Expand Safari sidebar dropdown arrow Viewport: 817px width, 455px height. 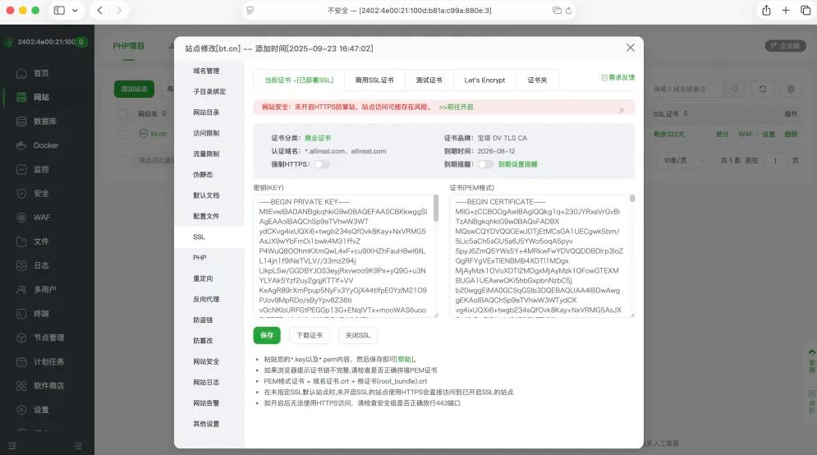[x=76, y=11]
